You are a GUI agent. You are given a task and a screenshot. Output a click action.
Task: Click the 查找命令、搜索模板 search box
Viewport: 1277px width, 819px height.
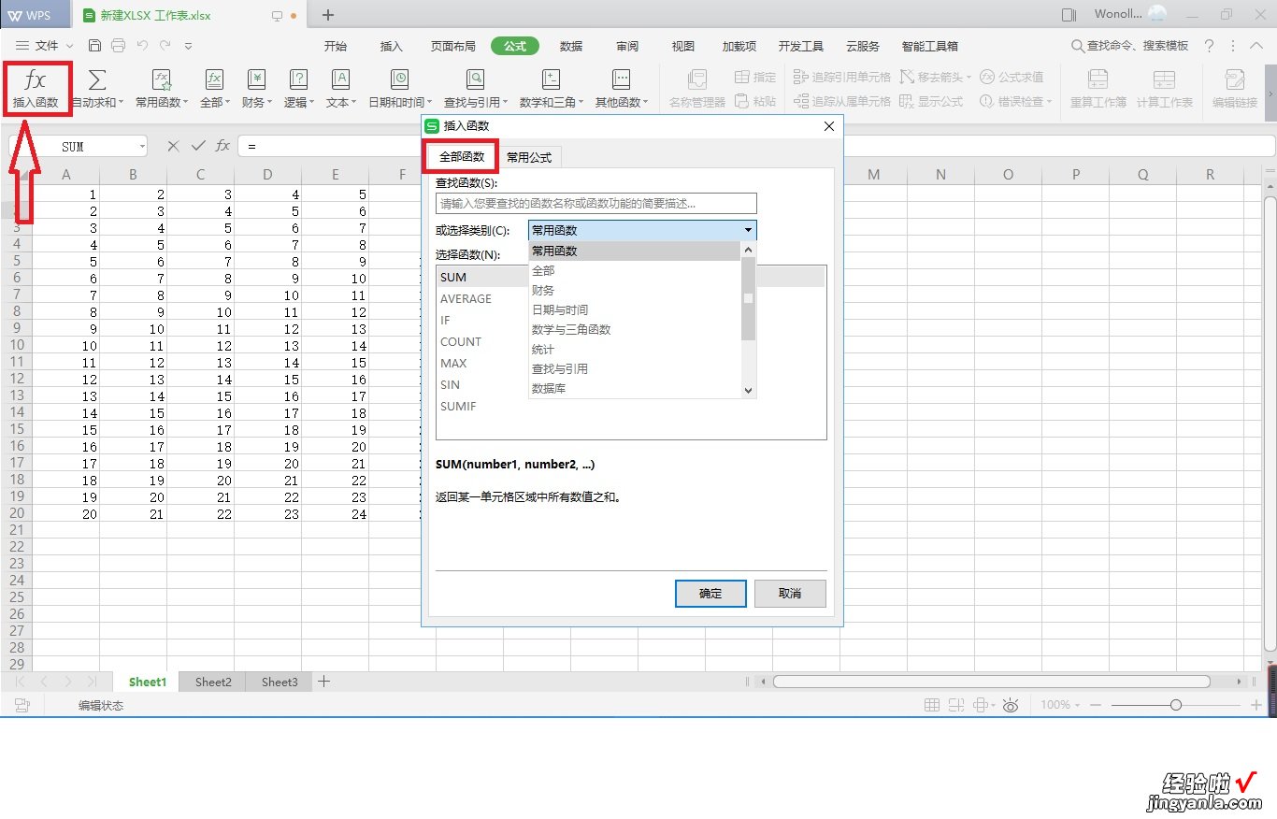pyautogui.click(x=1130, y=46)
